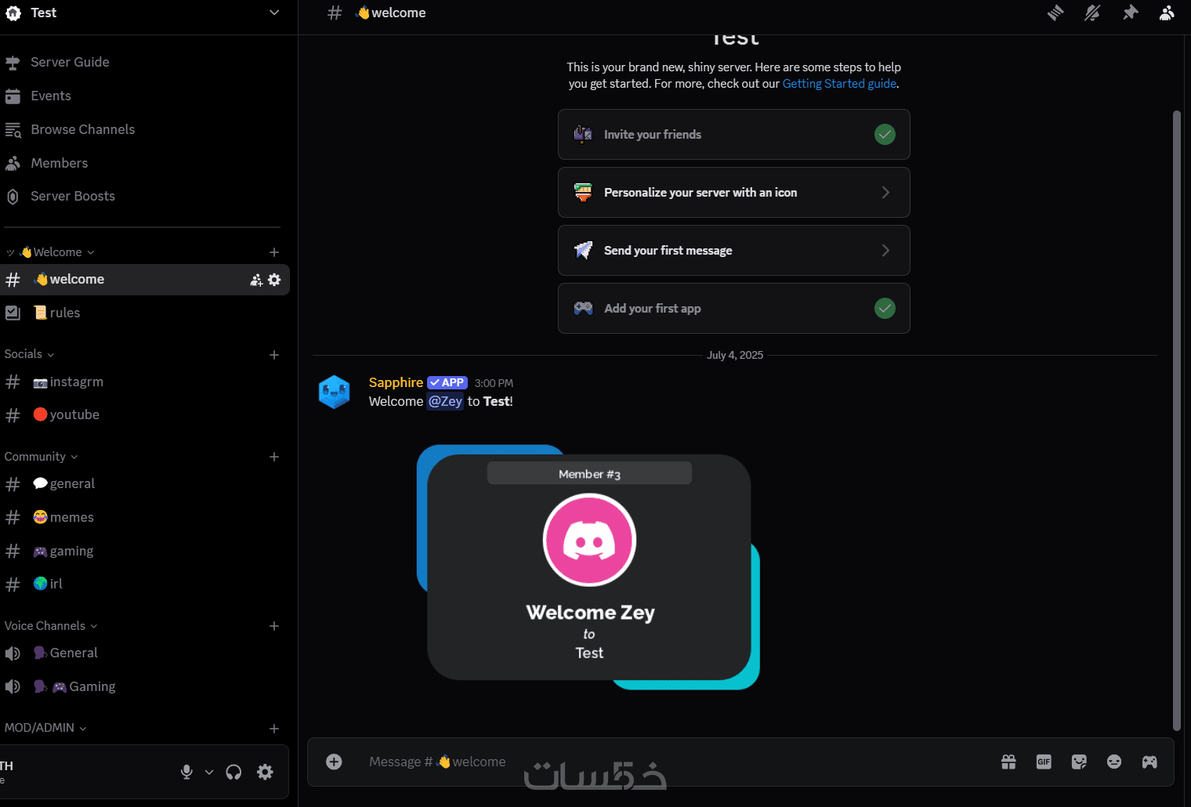The image size is (1191, 807).
Task: Mute microphone in user panel
Action: pyautogui.click(x=186, y=772)
